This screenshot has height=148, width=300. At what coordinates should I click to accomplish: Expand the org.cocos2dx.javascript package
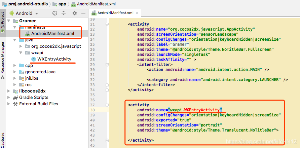coord(21,46)
